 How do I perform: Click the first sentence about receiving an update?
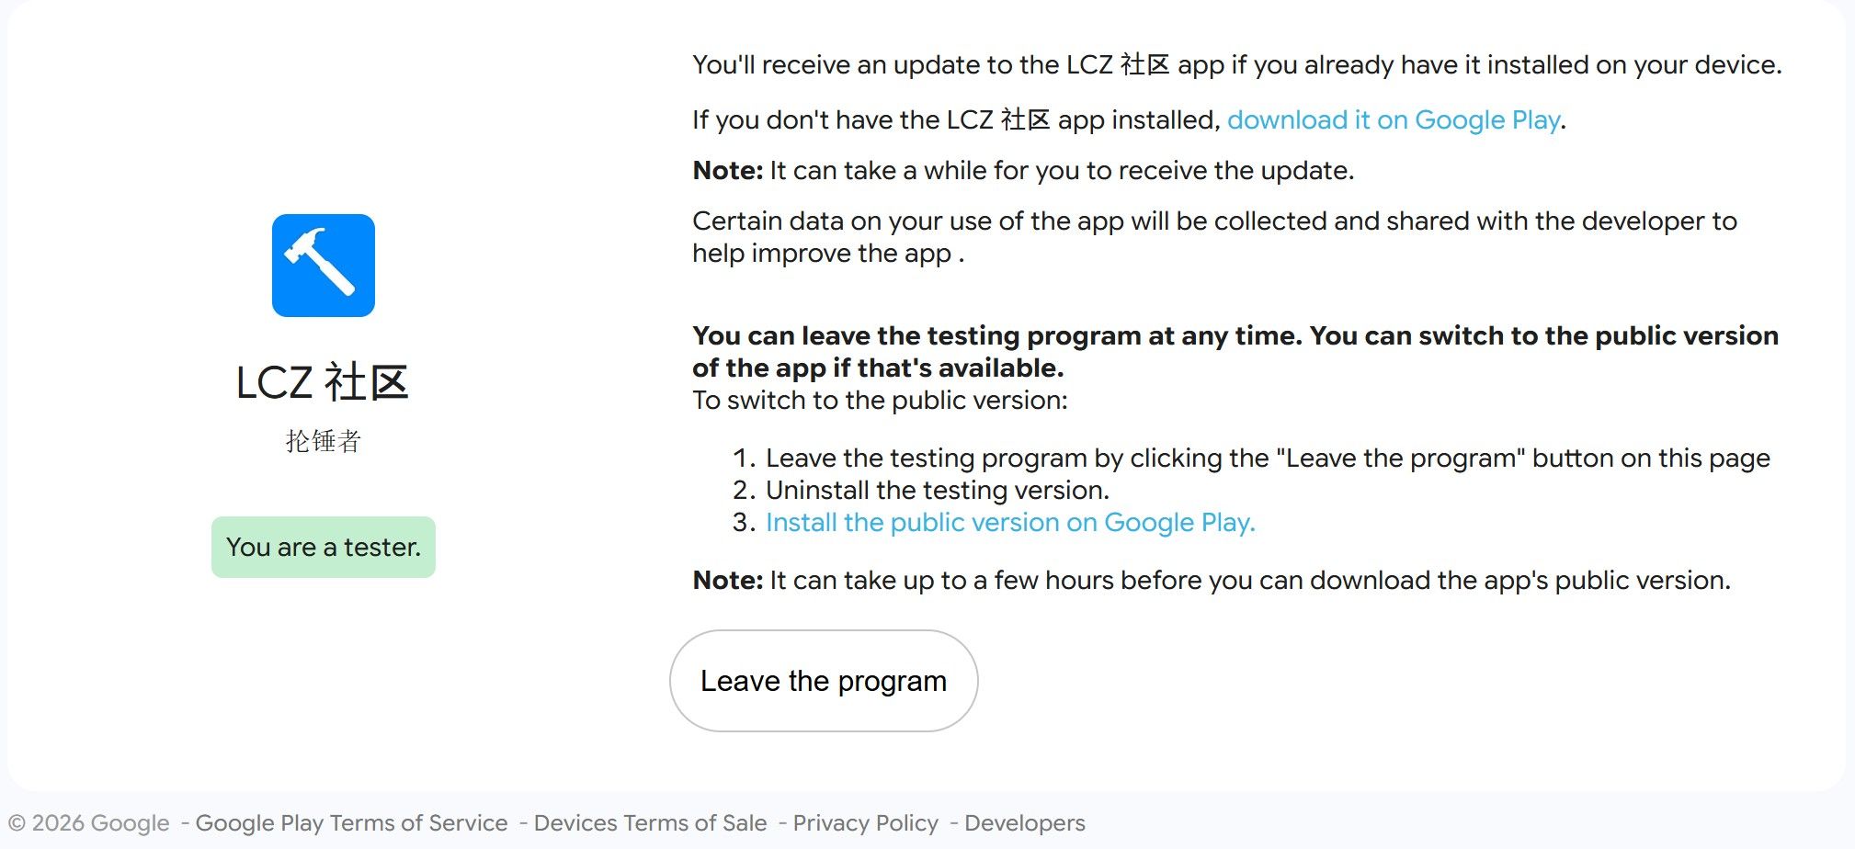1237,64
